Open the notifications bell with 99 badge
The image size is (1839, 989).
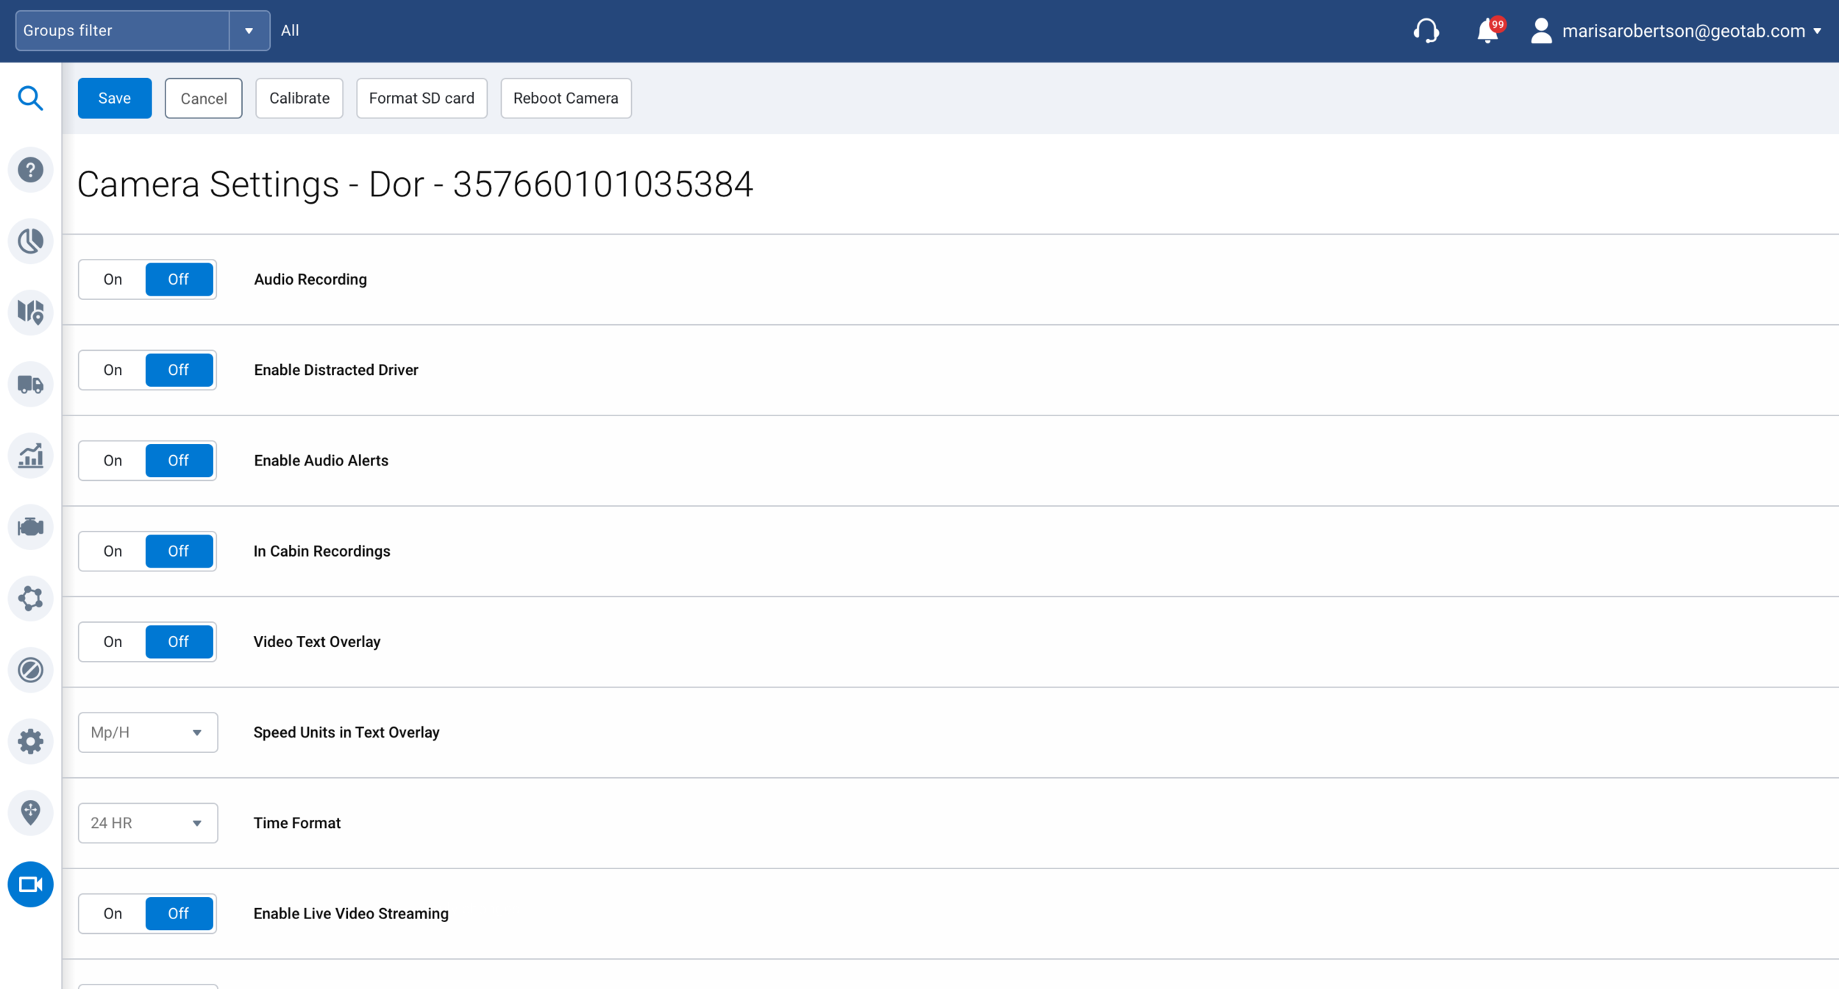tap(1487, 30)
